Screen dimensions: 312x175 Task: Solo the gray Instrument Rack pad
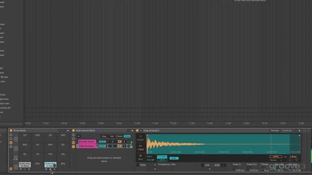pyautogui.click(x=29, y=169)
